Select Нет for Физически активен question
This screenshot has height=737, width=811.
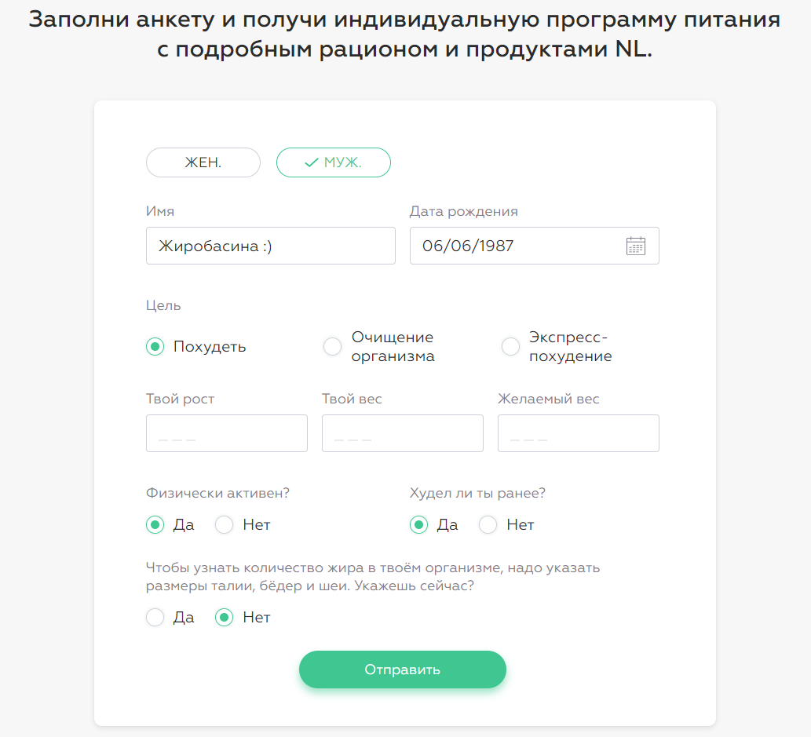(223, 524)
